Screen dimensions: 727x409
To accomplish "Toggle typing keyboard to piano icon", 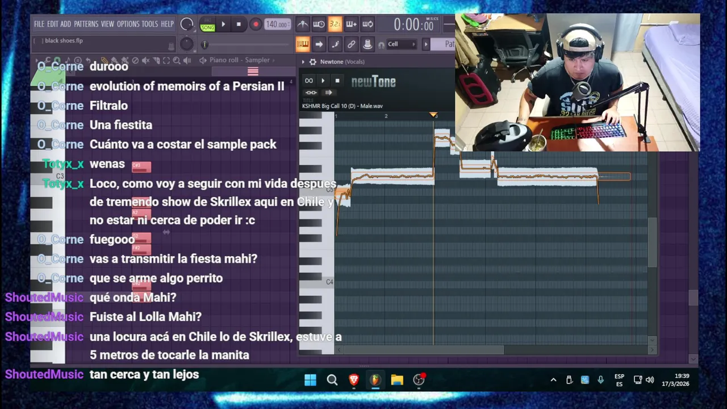I will click(303, 44).
